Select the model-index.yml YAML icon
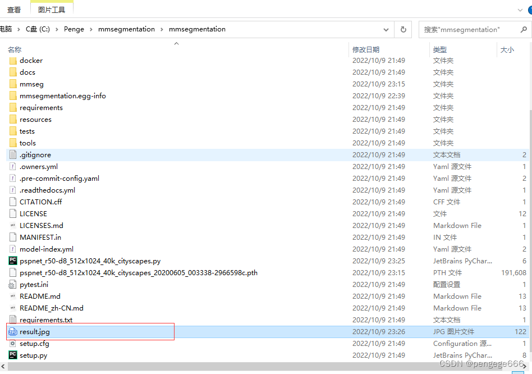532x374 pixels. (x=13, y=249)
